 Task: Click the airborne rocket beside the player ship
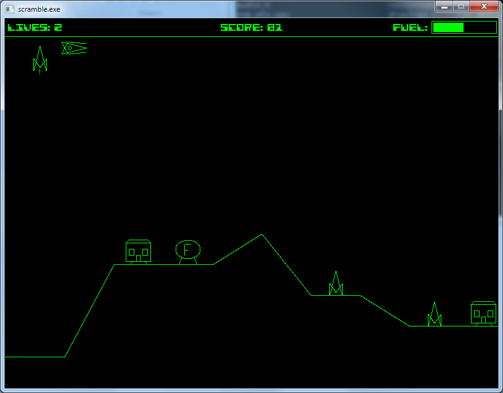(x=40, y=60)
